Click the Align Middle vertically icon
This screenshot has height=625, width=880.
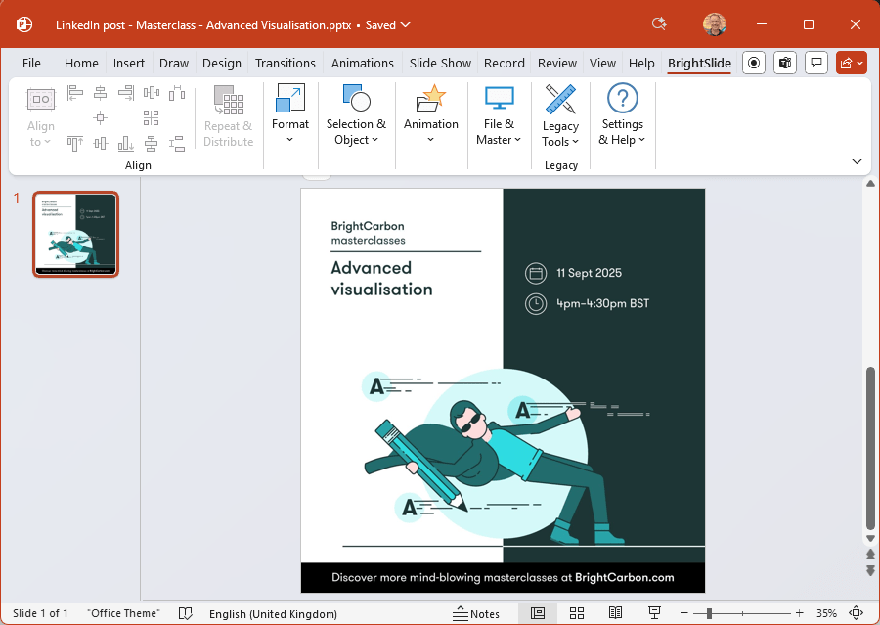pyautogui.click(x=101, y=144)
